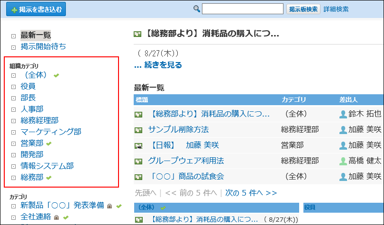Viewport: 384px width, 225px height.
Task: Click the bulletin search input field
Action: tap(242, 9)
